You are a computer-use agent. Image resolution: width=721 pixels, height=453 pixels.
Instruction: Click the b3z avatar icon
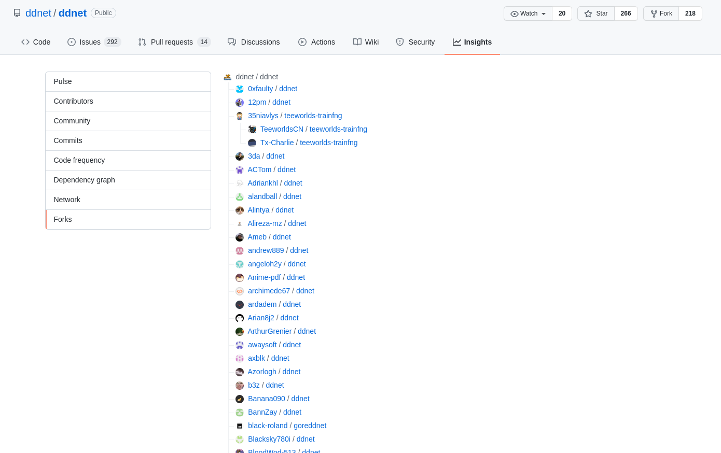(240, 386)
